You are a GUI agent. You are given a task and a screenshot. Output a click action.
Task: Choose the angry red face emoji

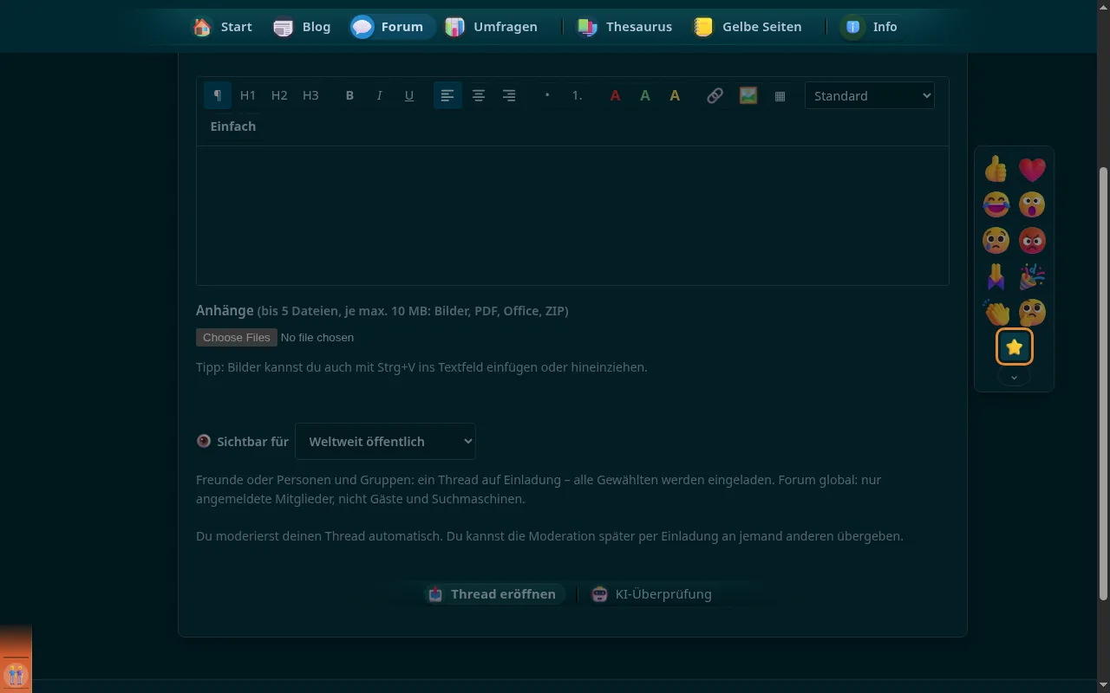tap(1032, 240)
